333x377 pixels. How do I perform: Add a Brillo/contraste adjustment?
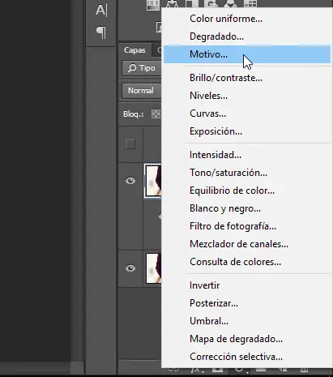(247, 78)
